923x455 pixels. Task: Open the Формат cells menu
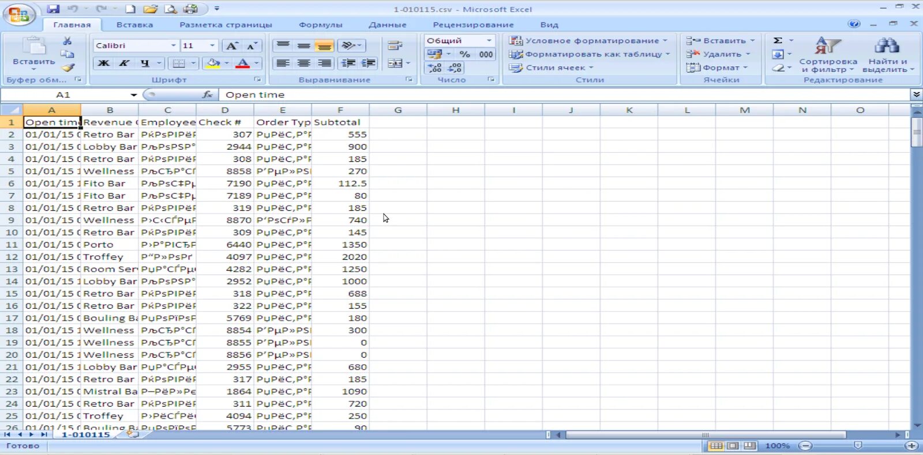(716, 67)
